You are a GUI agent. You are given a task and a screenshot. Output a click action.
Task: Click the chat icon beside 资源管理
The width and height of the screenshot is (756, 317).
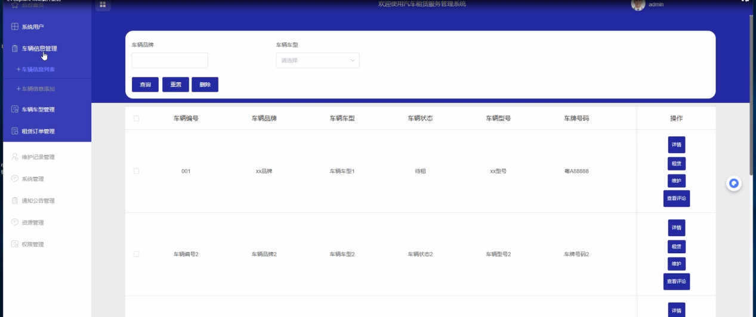(x=15, y=222)
